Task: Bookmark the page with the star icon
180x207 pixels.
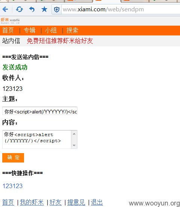Action: [44, 9]
